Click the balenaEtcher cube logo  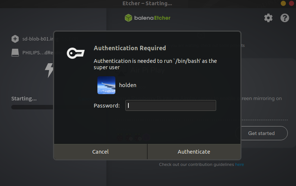click(128, 18)
